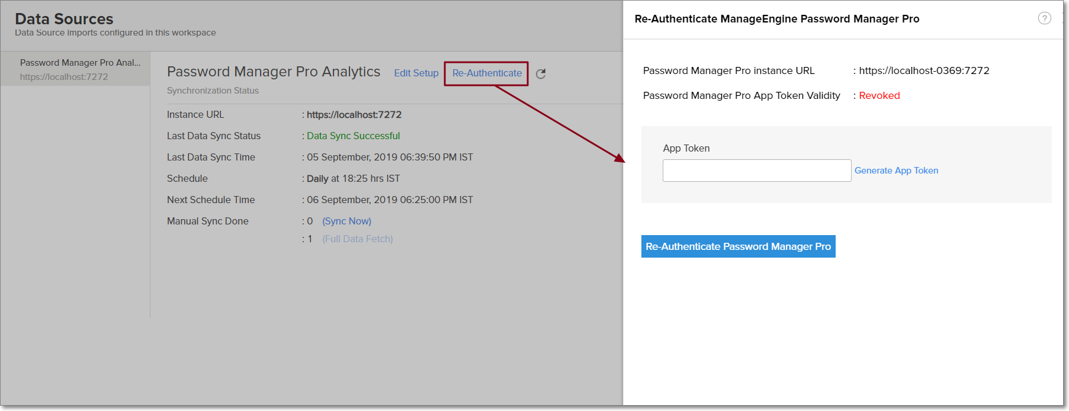Click the Re-Authenticate link in header
This screenshot has width=1069, height=411.
(x=487, y=73)
